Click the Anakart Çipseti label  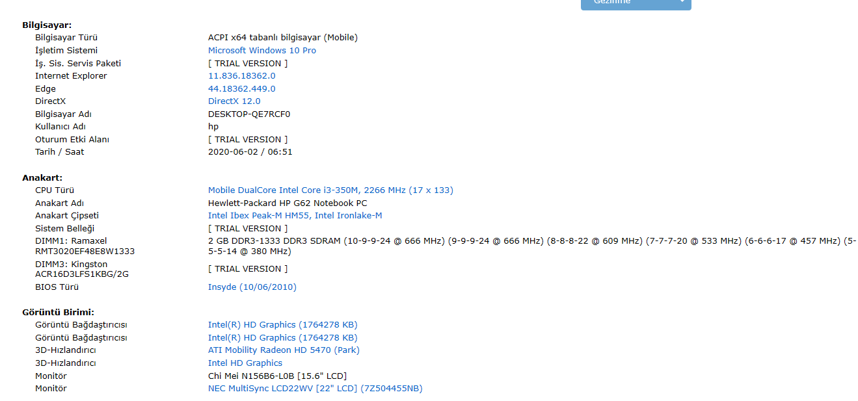coord(67,215)
